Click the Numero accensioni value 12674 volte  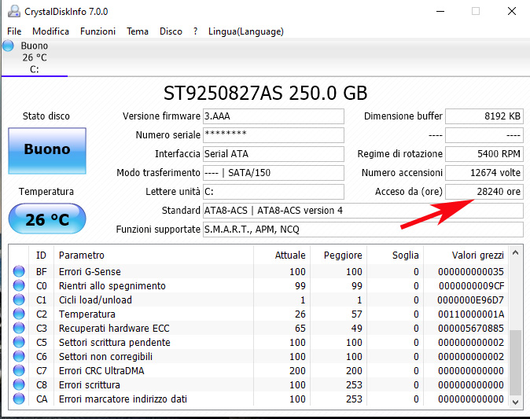(x=484, y=173)
